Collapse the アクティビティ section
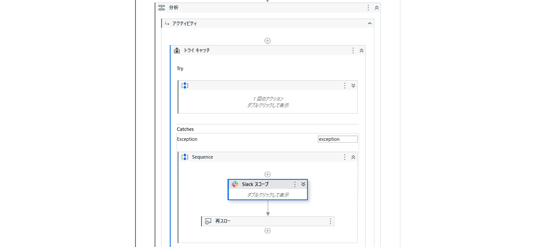Image resolution: width=535 pixels, height=247 pixels. (x=370, y=23)
